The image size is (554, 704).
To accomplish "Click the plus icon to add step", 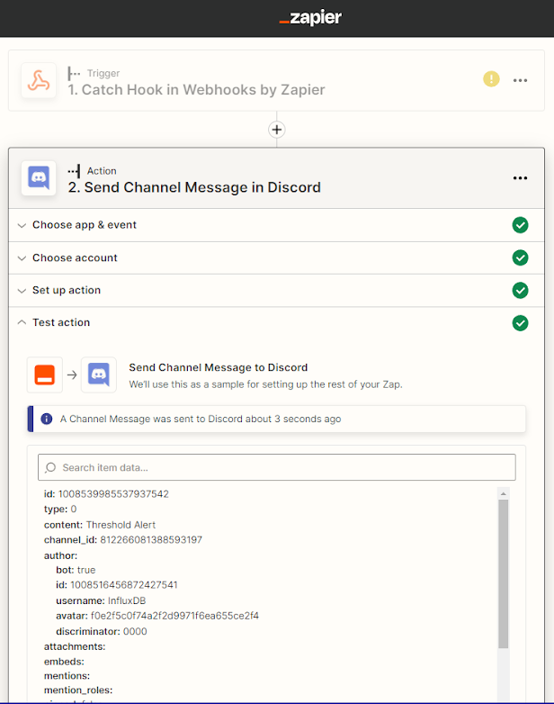I will click(277, 130).
